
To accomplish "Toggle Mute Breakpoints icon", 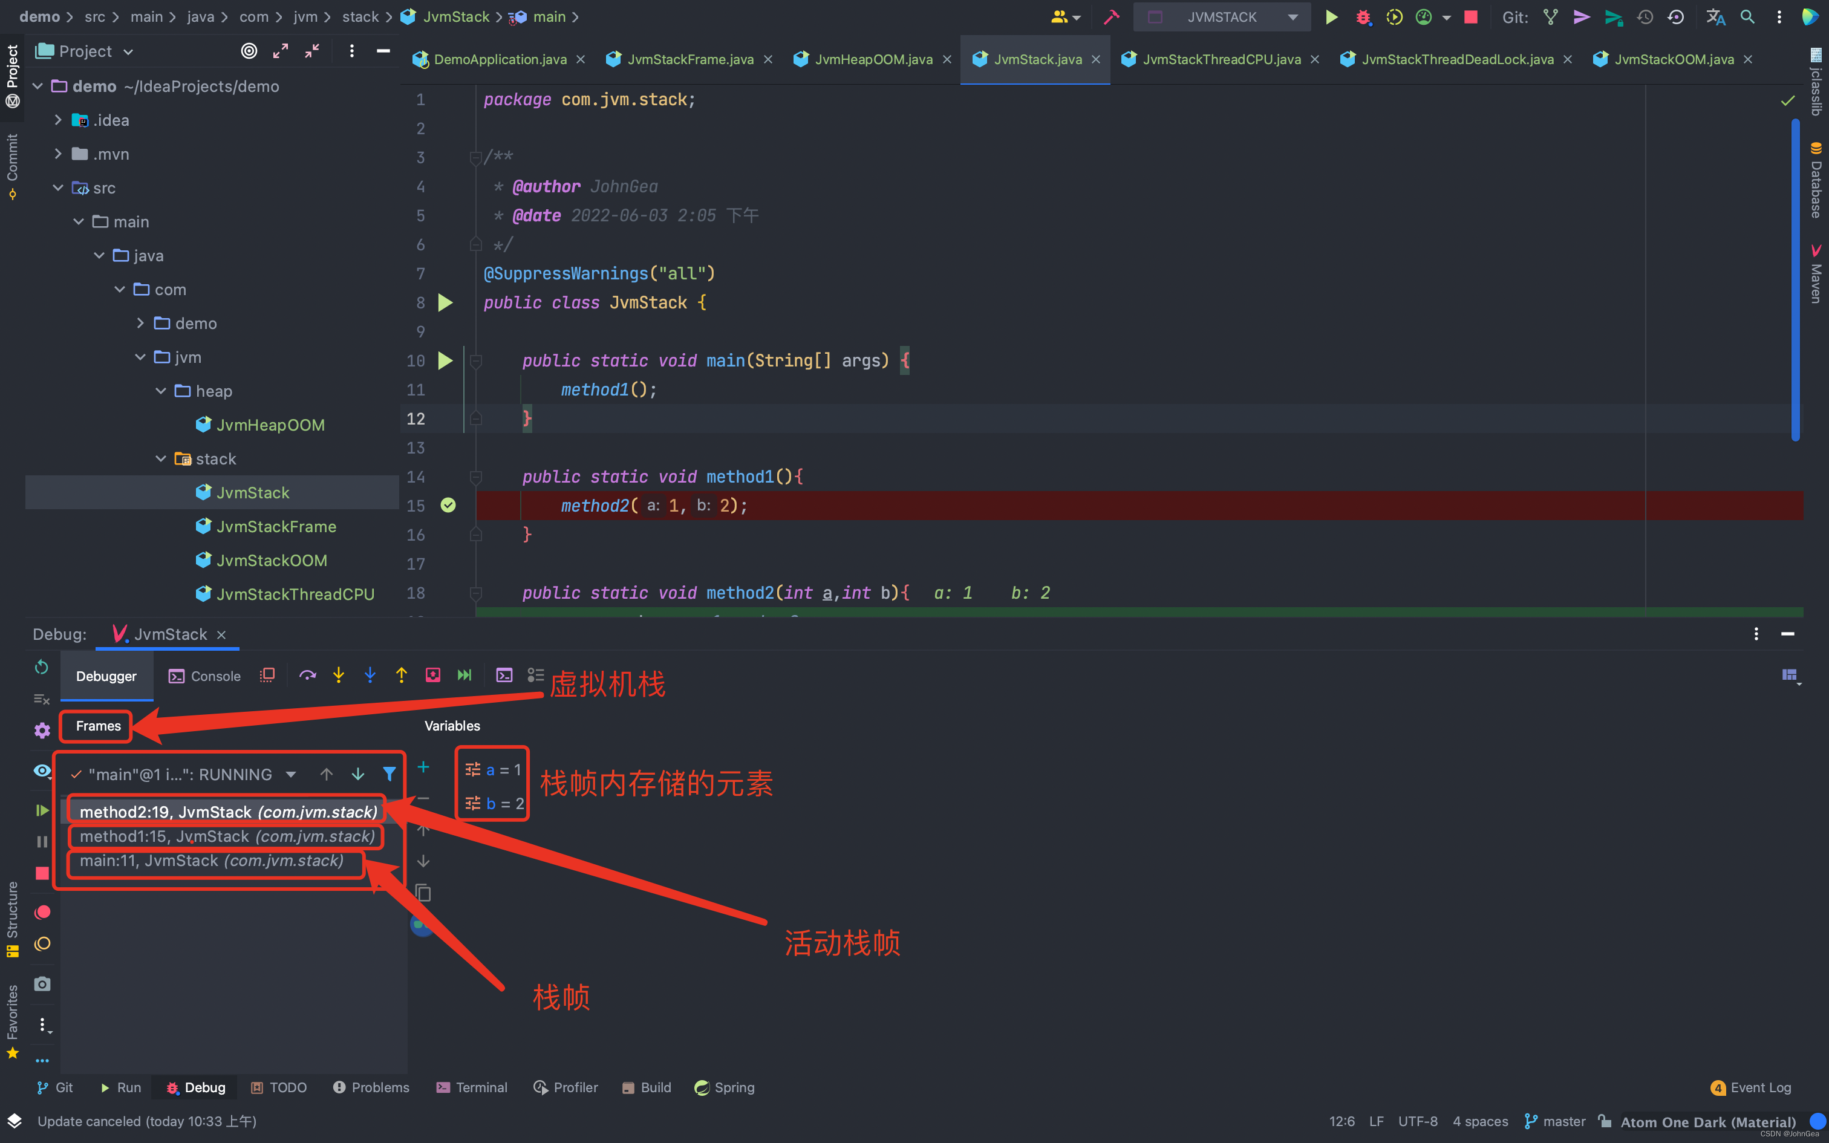I will (x=42, y=943).
